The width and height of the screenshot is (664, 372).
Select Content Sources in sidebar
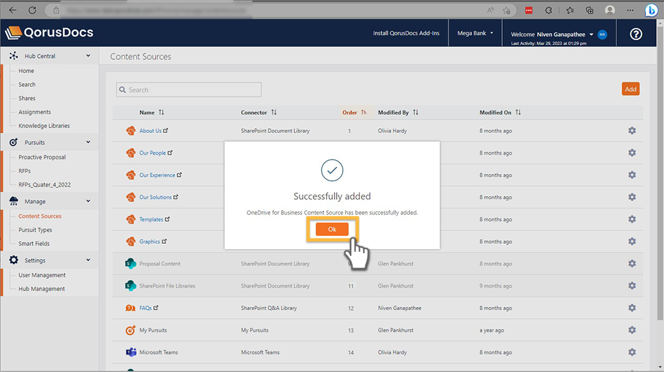(40, 216)
